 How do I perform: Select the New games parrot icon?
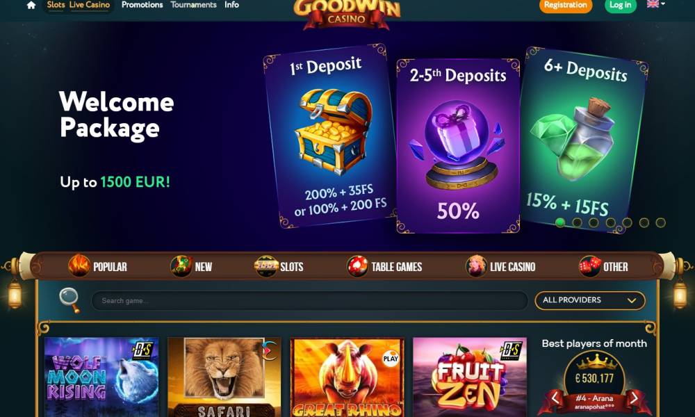(x=181, y=266)
